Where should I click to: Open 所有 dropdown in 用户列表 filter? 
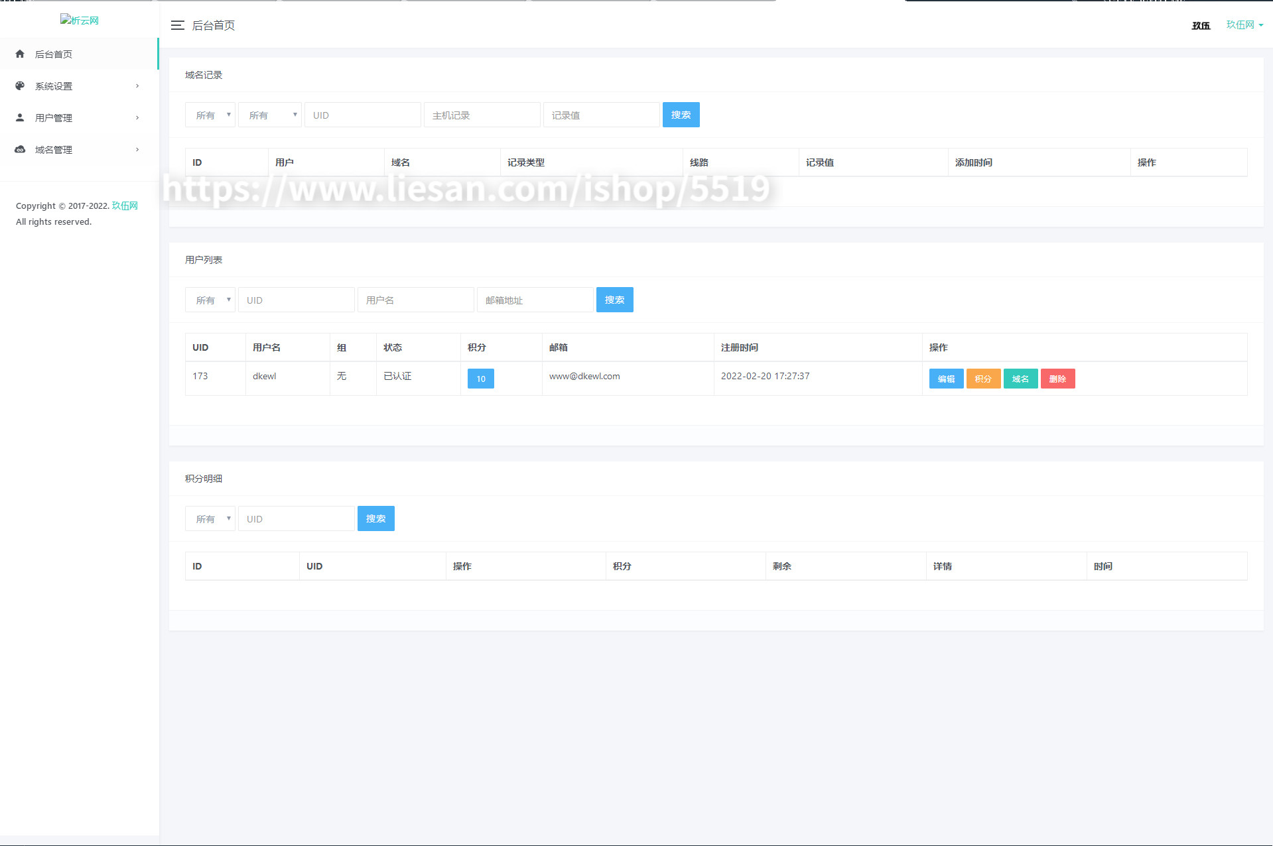pos(210,300)
